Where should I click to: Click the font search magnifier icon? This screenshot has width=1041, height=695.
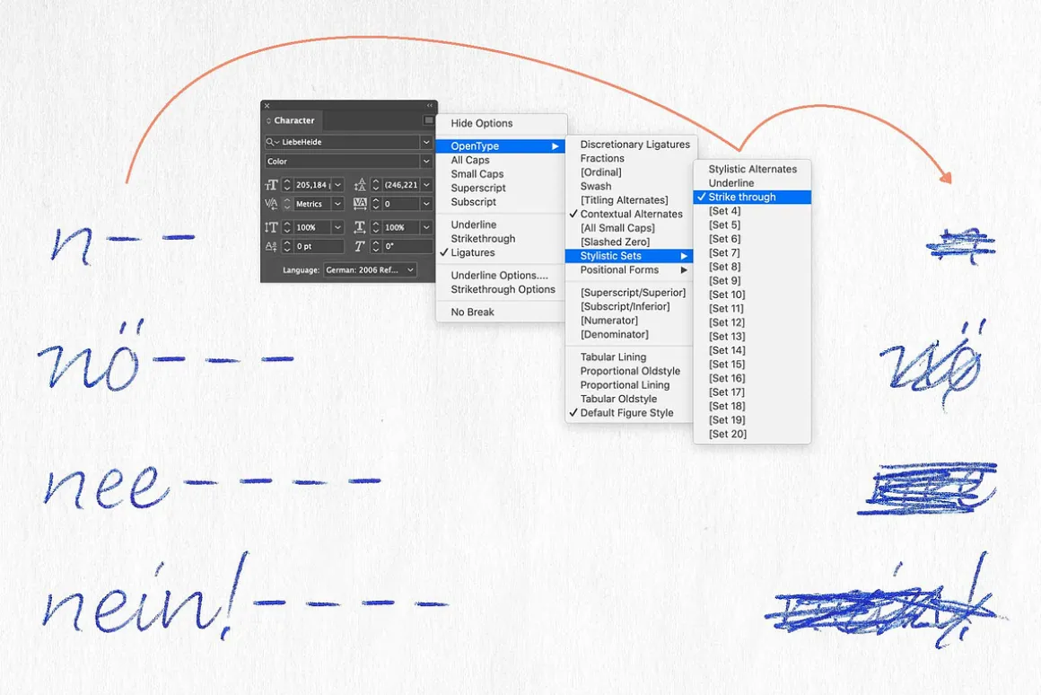[272, 142]
